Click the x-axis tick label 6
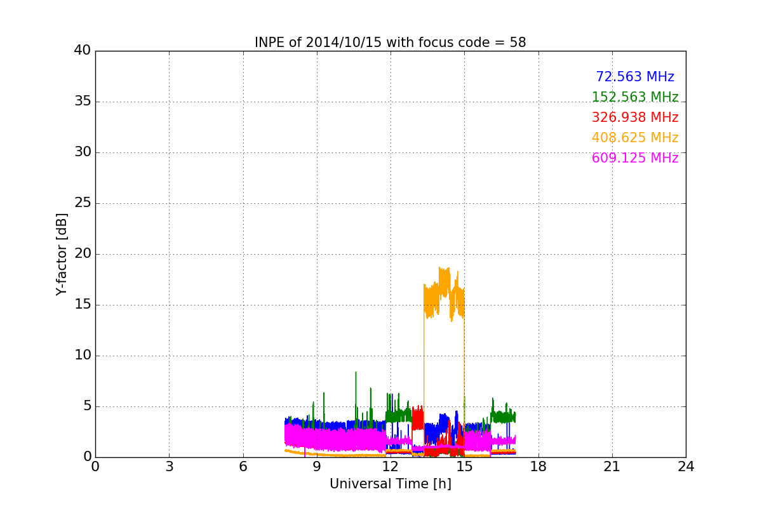Image resolution: width=762 pixels, height=508 pixels. pos(243,467)
